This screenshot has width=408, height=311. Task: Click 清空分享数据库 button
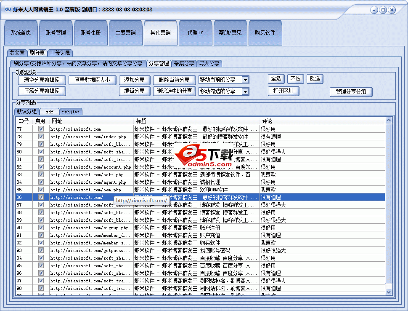click(42, 80)
